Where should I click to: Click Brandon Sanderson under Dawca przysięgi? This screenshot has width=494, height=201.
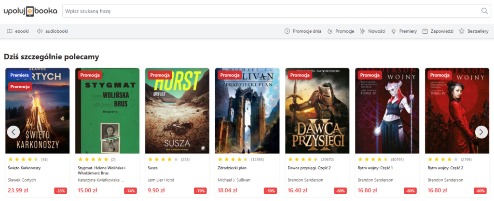tap(305, 180)
